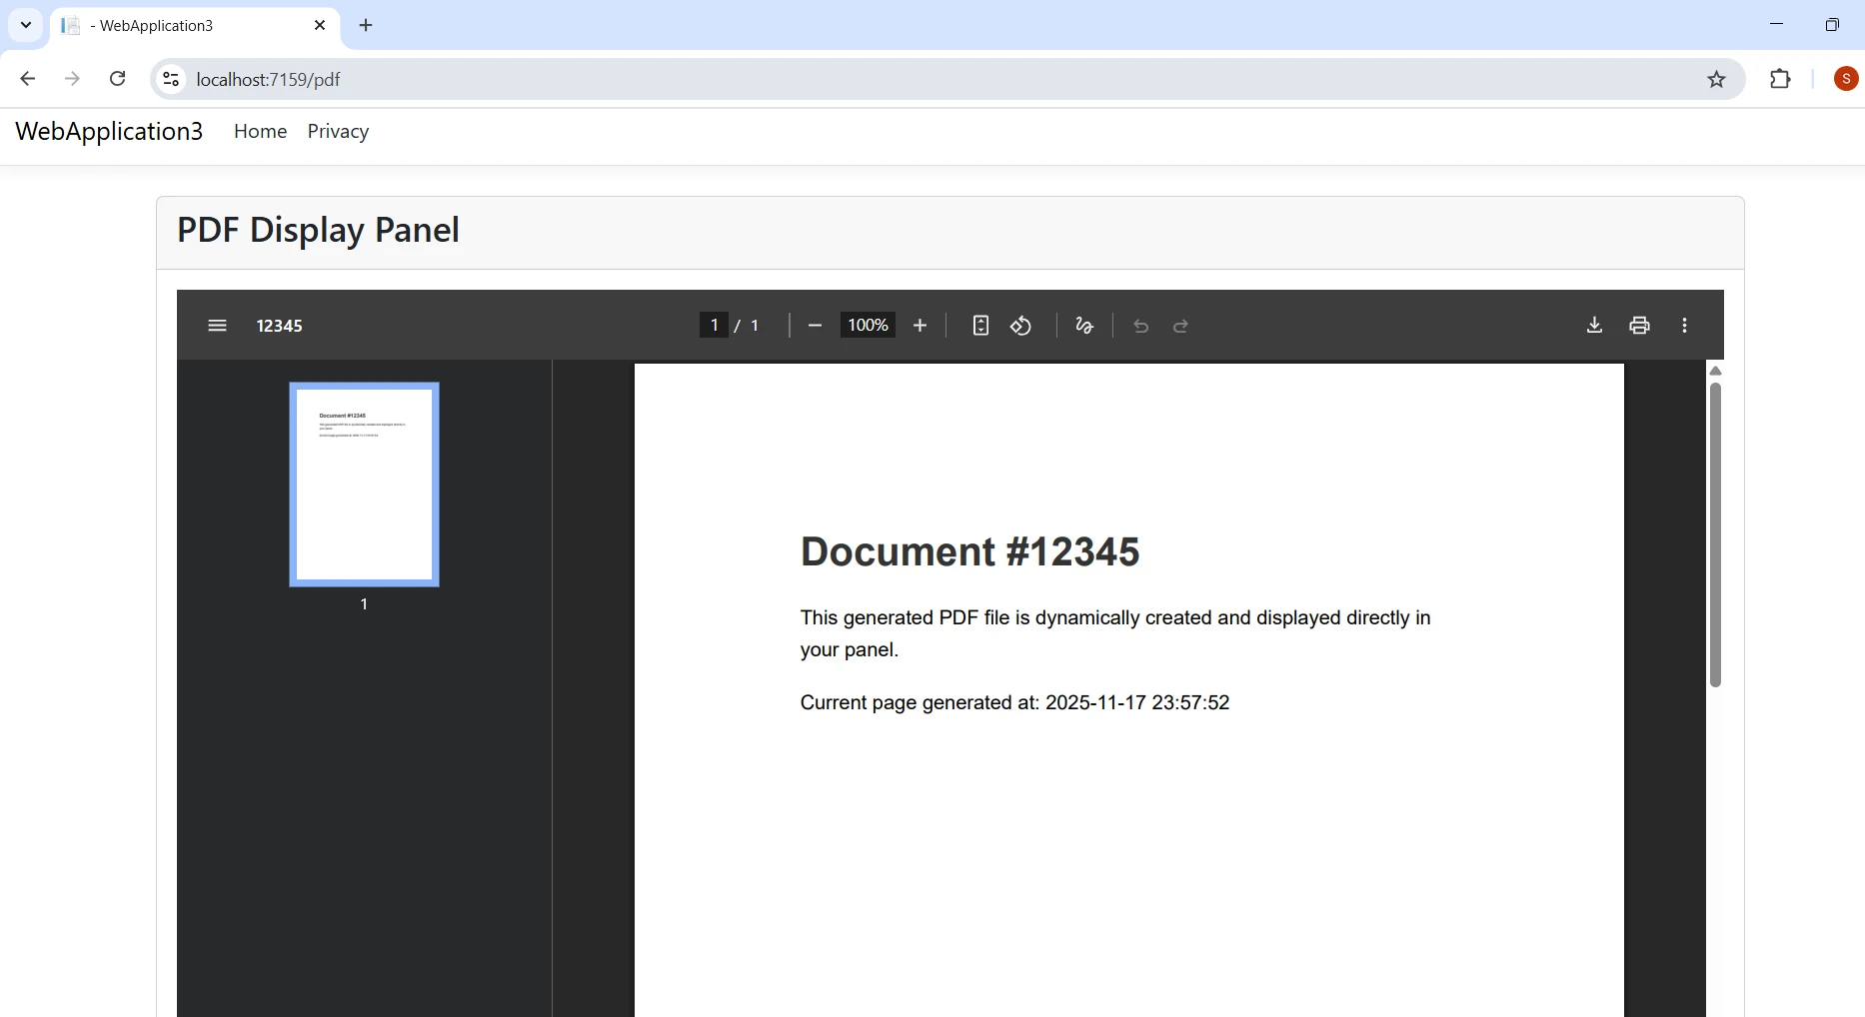Open the Privacy page
The width and height of the screenshot is (1865, 1017).
point(338,131)
